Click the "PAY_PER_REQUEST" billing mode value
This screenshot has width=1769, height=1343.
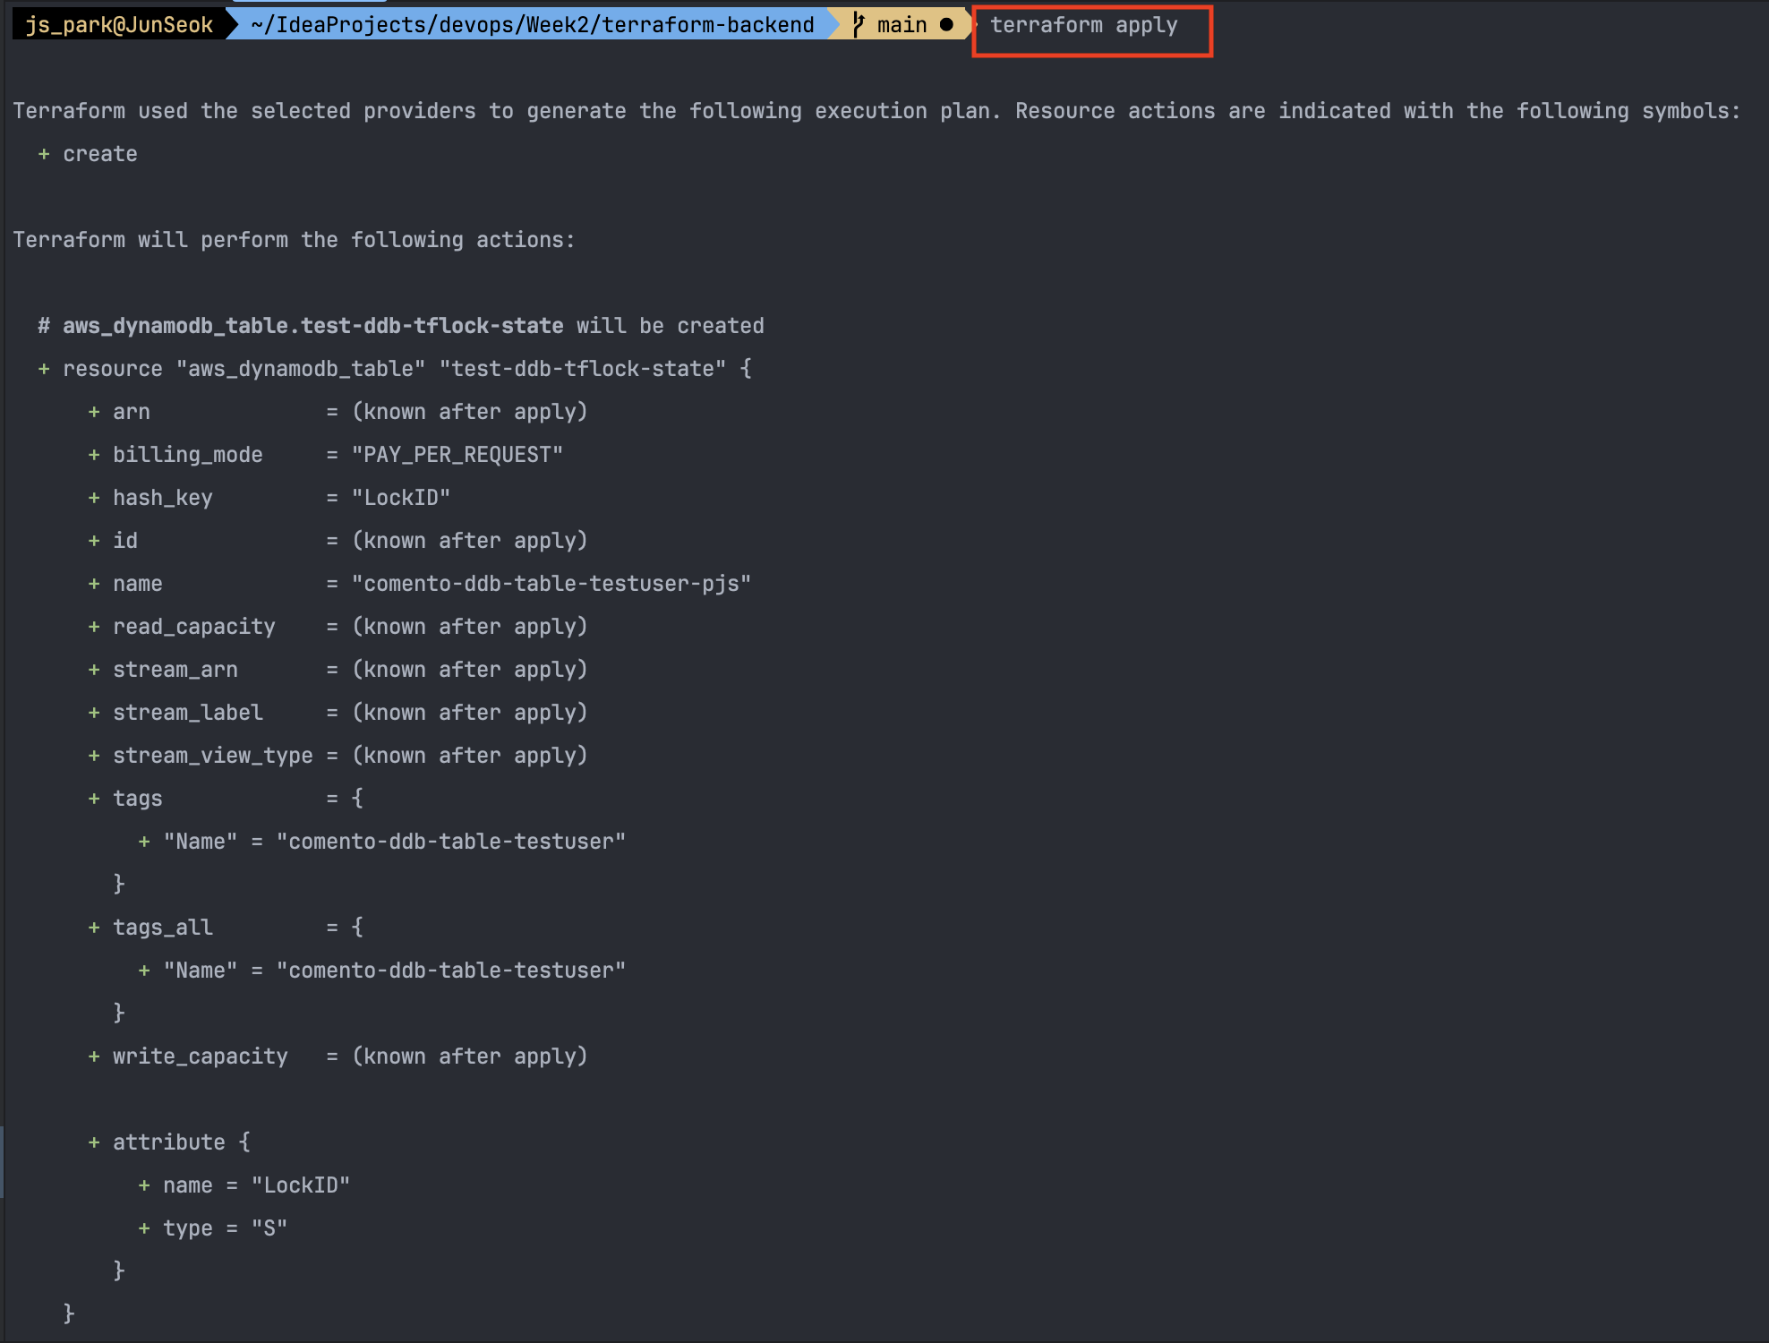(x=457, y=455)
